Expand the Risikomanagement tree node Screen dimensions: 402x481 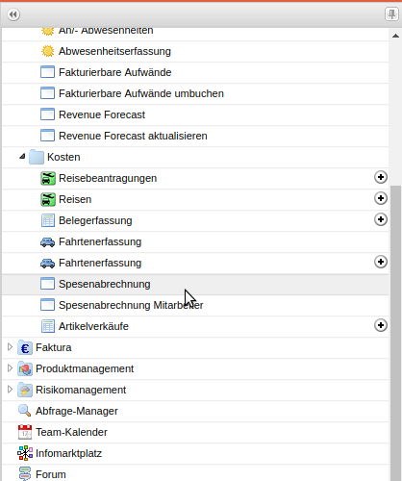pos(10,389)
